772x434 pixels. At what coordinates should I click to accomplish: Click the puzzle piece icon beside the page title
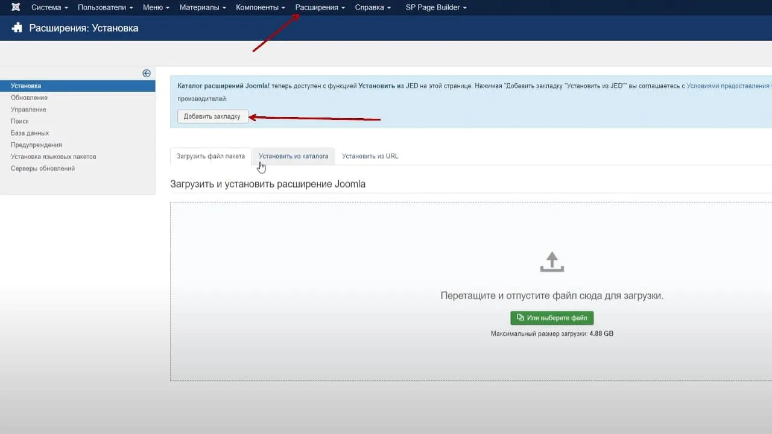17,28
